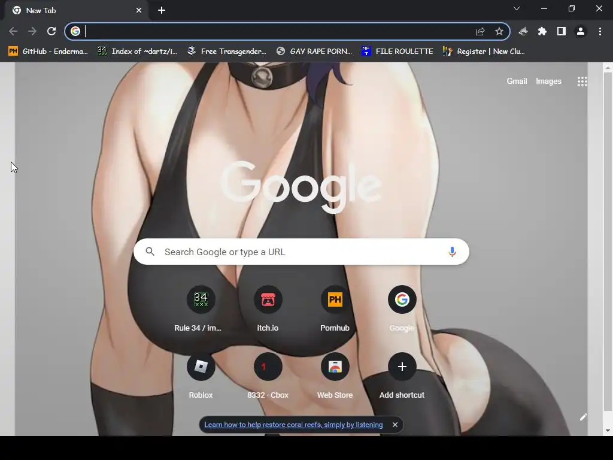Click the extension icon left of the puzzle piece
Screen dimensions: 613x460
pyautogui.click(x=523, y=31)
